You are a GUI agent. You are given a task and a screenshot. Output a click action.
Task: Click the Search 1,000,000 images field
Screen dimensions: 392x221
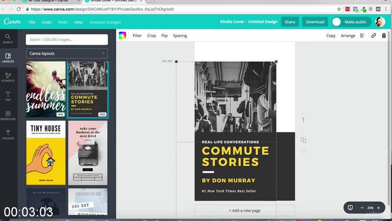pyautogui.click(x=67, y=40)
